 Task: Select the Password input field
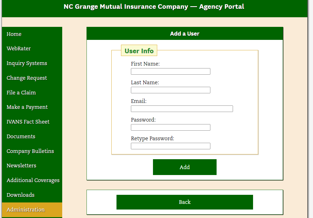click(170, 128)
